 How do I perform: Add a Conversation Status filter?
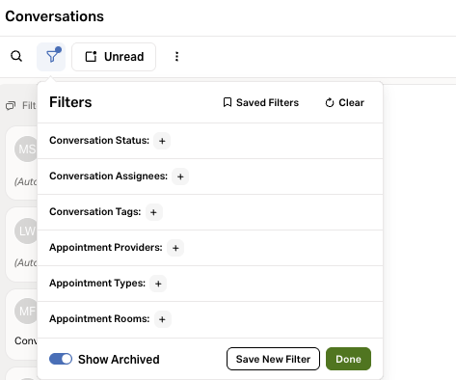(x=162, y=141)
